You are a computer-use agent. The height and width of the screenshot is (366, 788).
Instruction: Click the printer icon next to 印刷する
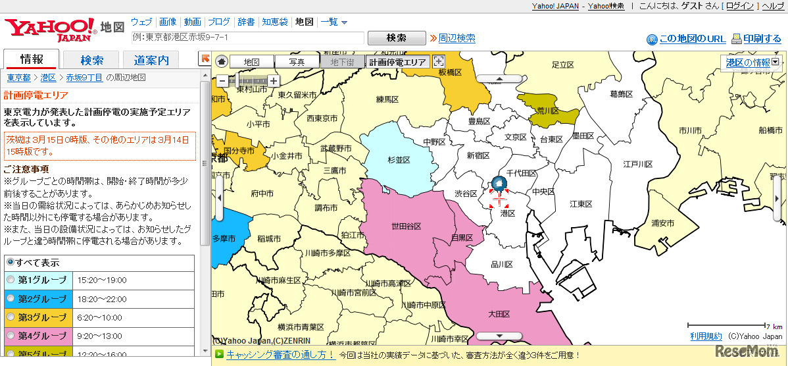pos(736,39)
